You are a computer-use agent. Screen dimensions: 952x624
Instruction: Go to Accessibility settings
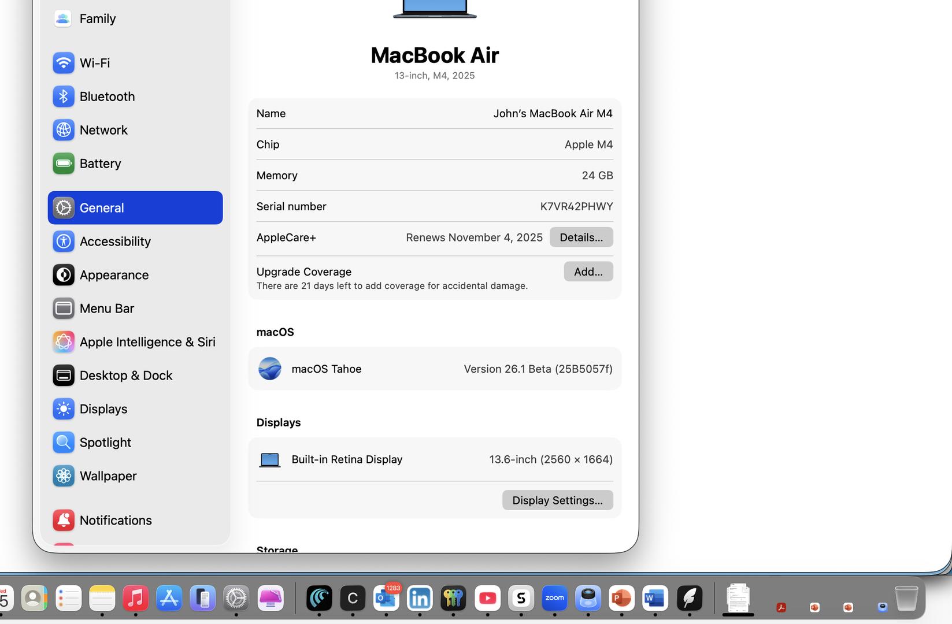click(115, 242)
